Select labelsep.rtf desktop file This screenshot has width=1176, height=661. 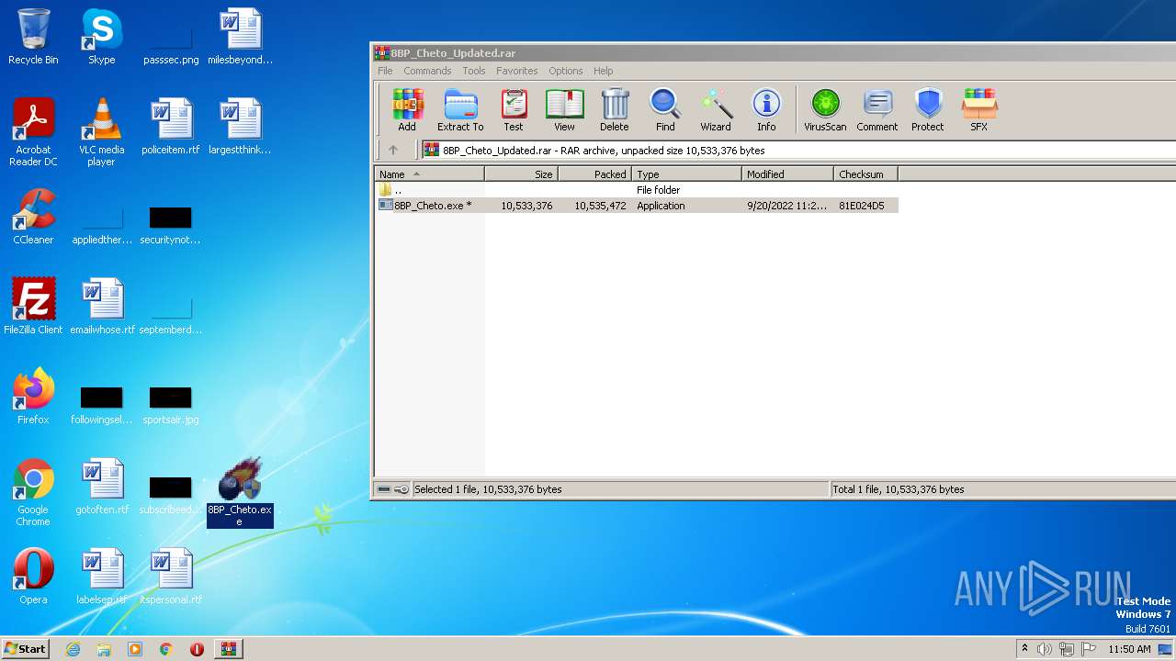(102, 577)
